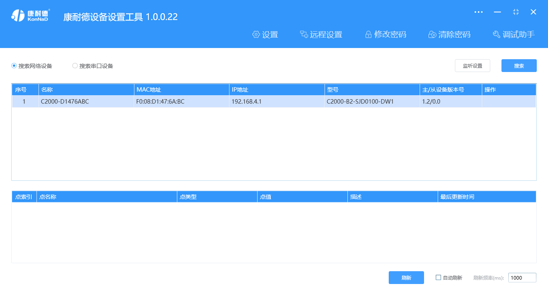Open the 修改密码 menu item
This screenshot has height=290, width=548.
coord(386,34)
